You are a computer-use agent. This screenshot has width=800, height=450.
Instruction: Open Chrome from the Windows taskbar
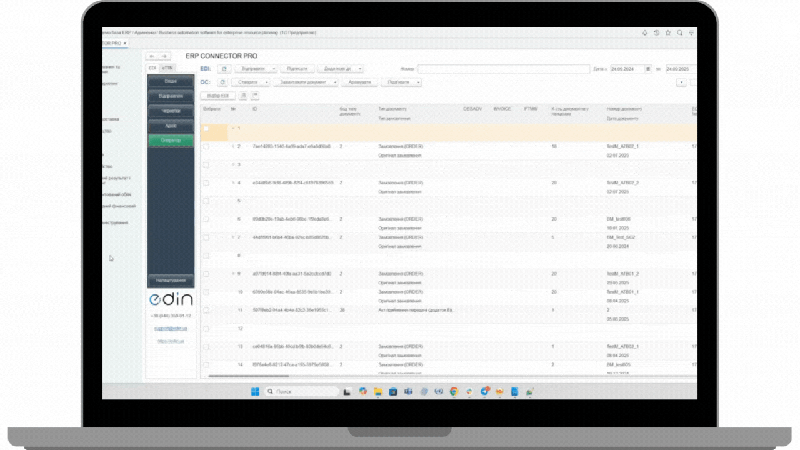tap(454, 392)
